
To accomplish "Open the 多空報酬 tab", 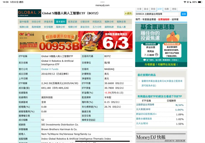I will [48, 27].
